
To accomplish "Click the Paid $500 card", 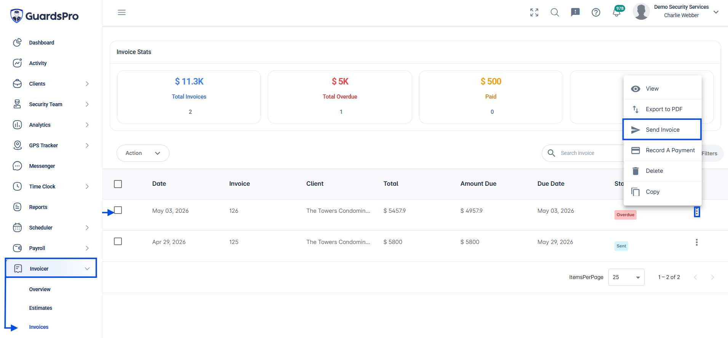I will coord(491,97).
